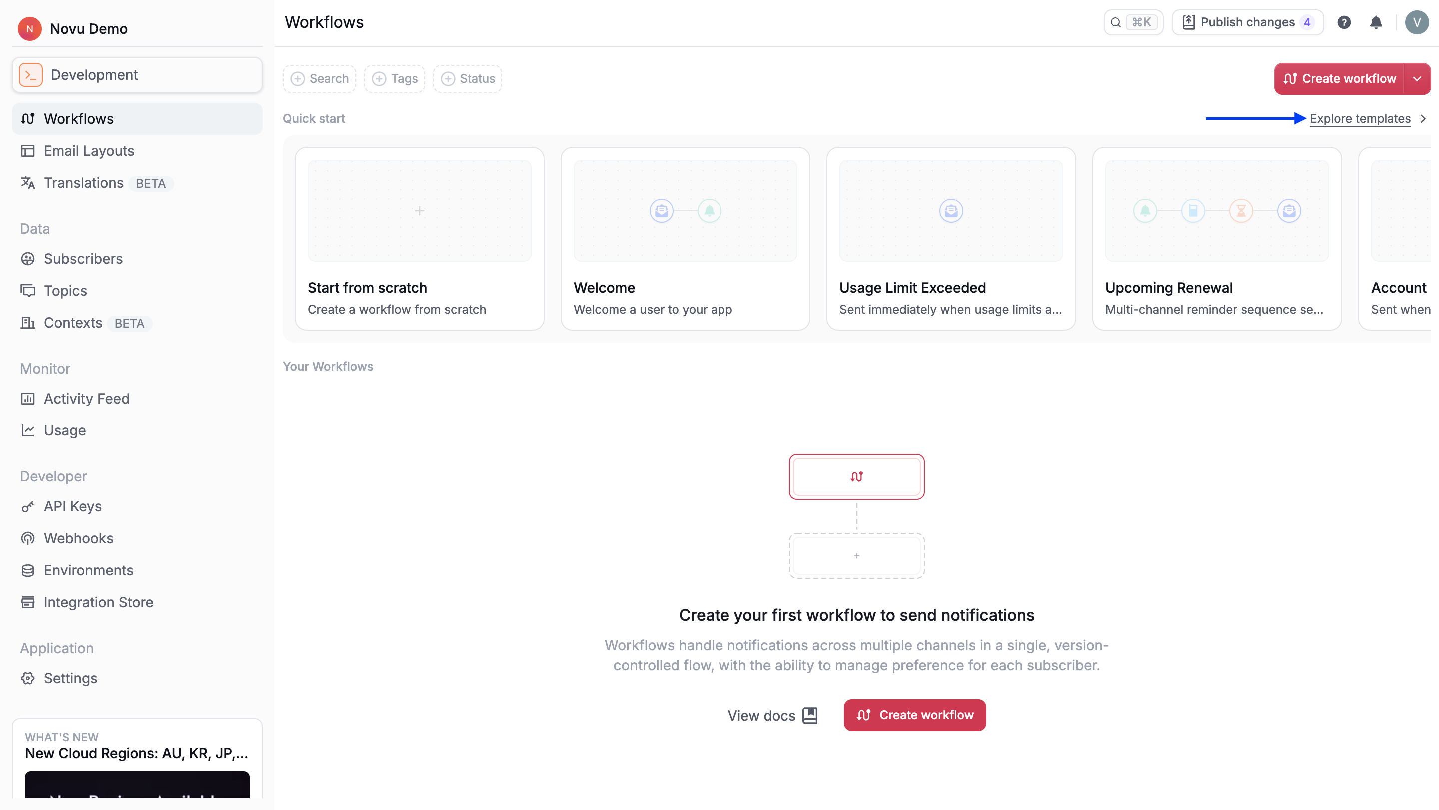Click the help question mark icon
This screenshot has height=810, width=1439.
[1344, 22]
